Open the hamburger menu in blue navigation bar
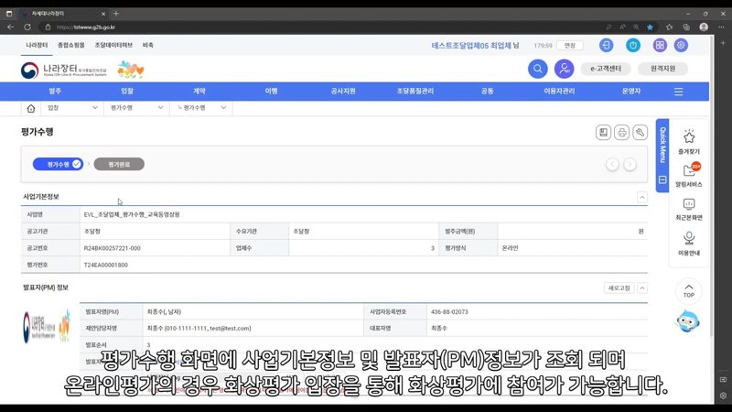Screen dimensions: 732x412 click(x=678, y=92)
